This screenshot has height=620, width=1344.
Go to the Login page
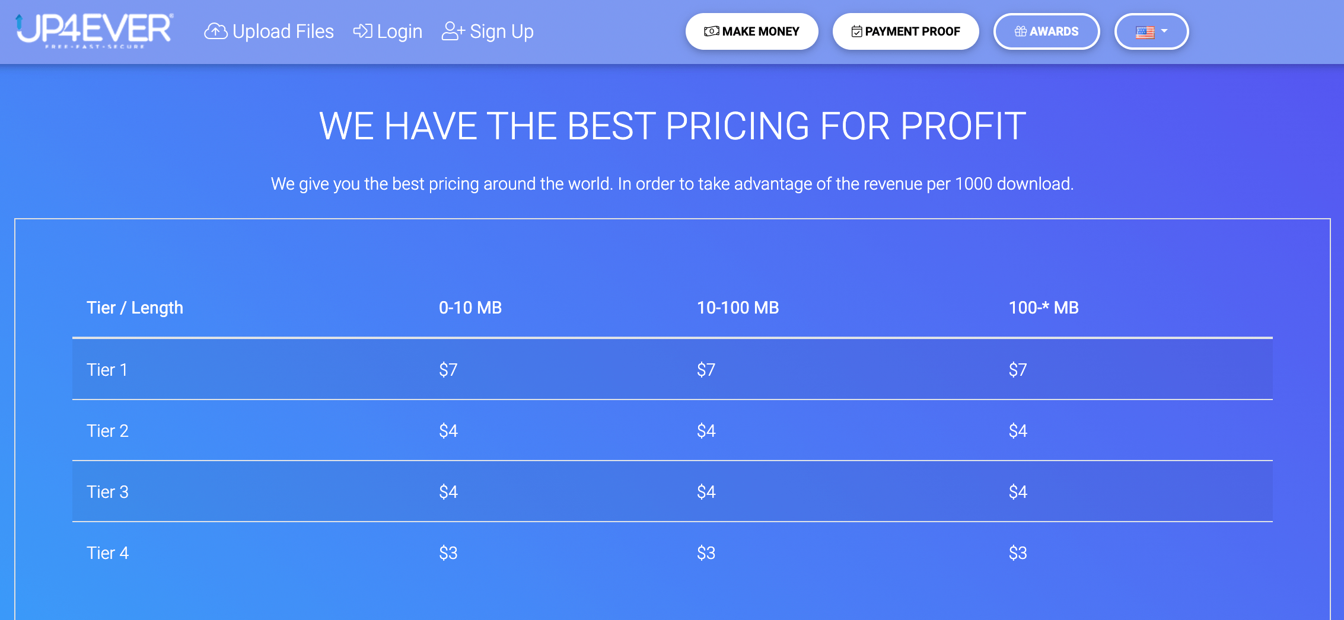pos(399,31)
